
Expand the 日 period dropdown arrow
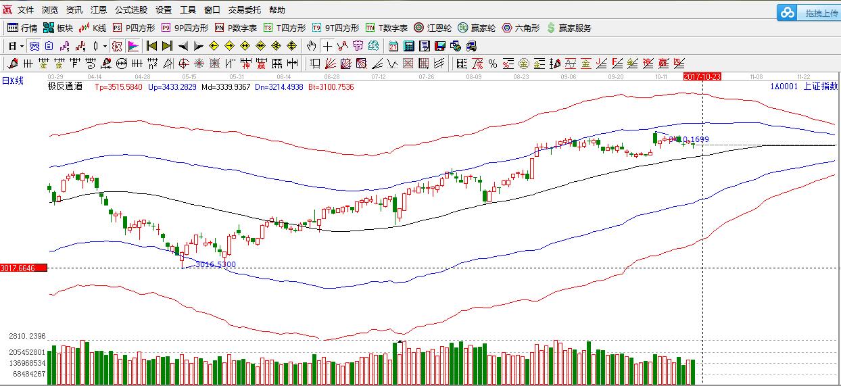coord(22,46)
